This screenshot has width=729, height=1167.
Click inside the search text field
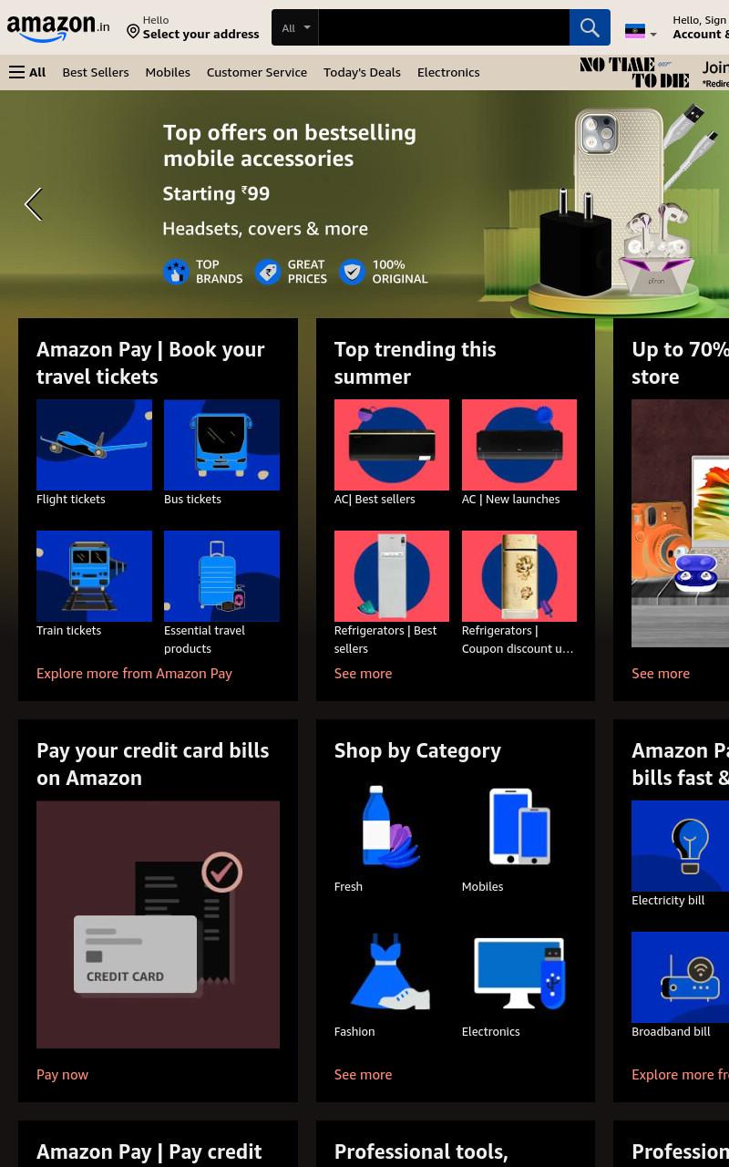click(x=444, y=27)
